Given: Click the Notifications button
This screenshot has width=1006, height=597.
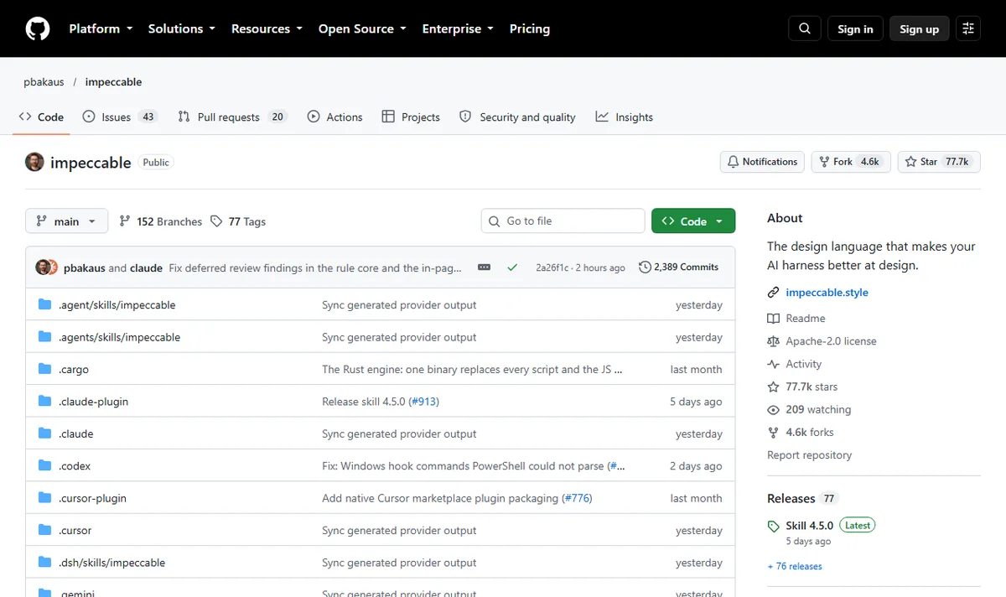Looking at the screenshot, I should tap(762, 162).
